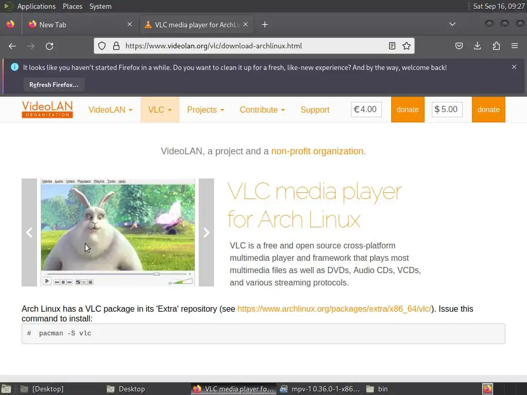Image resolution: width=527 pixels, height=395 pixels.
Task: Close the VLC media player tab
Action: (x=245, y=24)
